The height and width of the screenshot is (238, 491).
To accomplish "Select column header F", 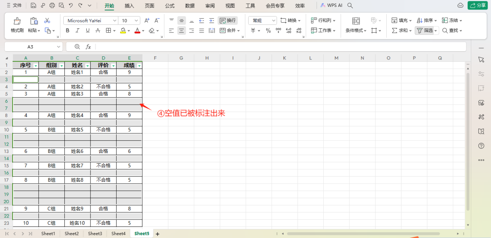I will (x=155, y=58).
